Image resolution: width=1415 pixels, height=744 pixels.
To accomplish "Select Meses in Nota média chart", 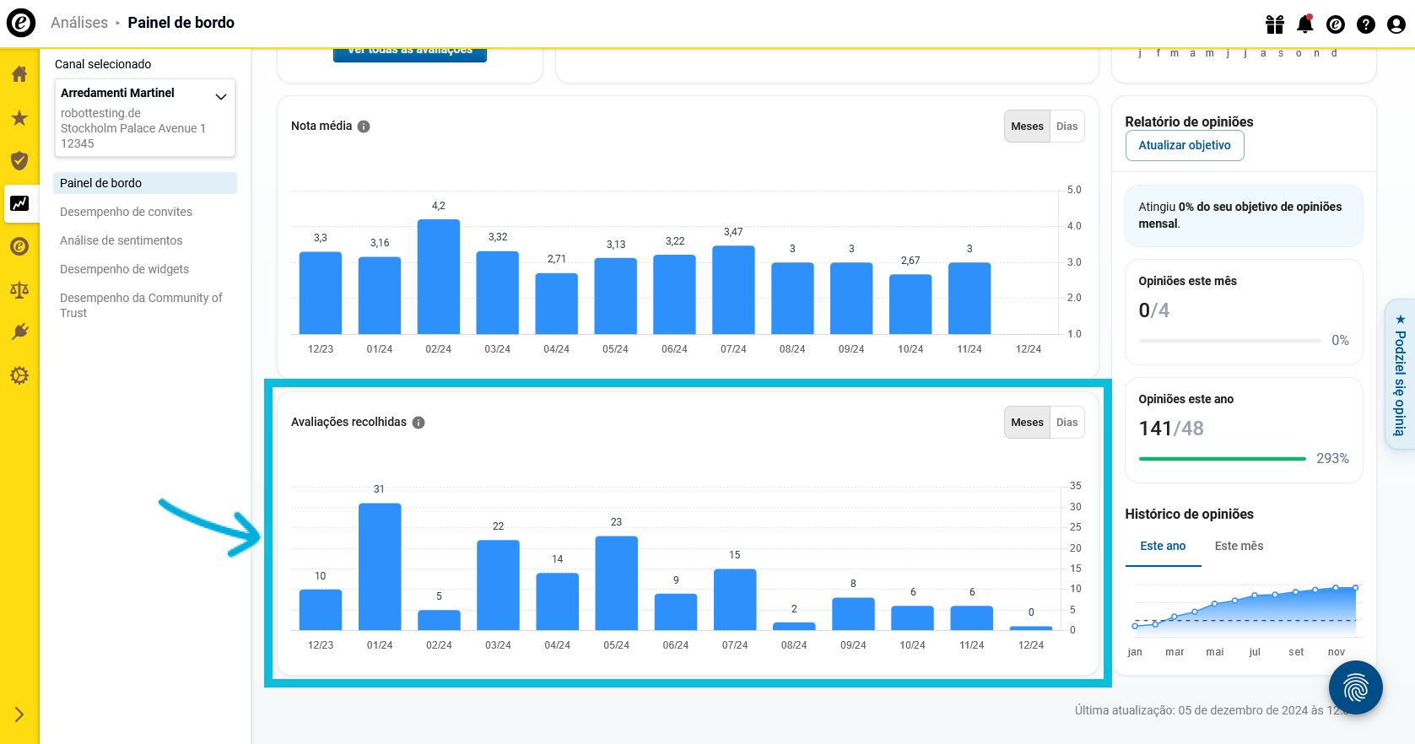I will coord(1027,127).
